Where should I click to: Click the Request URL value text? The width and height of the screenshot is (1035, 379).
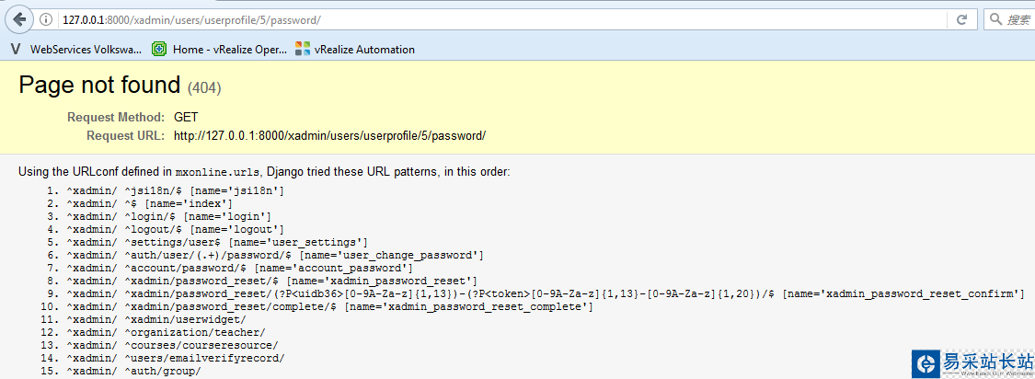coord(329,136)
